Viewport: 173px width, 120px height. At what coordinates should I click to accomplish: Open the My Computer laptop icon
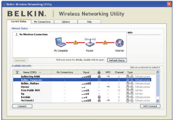pos(60,42)
